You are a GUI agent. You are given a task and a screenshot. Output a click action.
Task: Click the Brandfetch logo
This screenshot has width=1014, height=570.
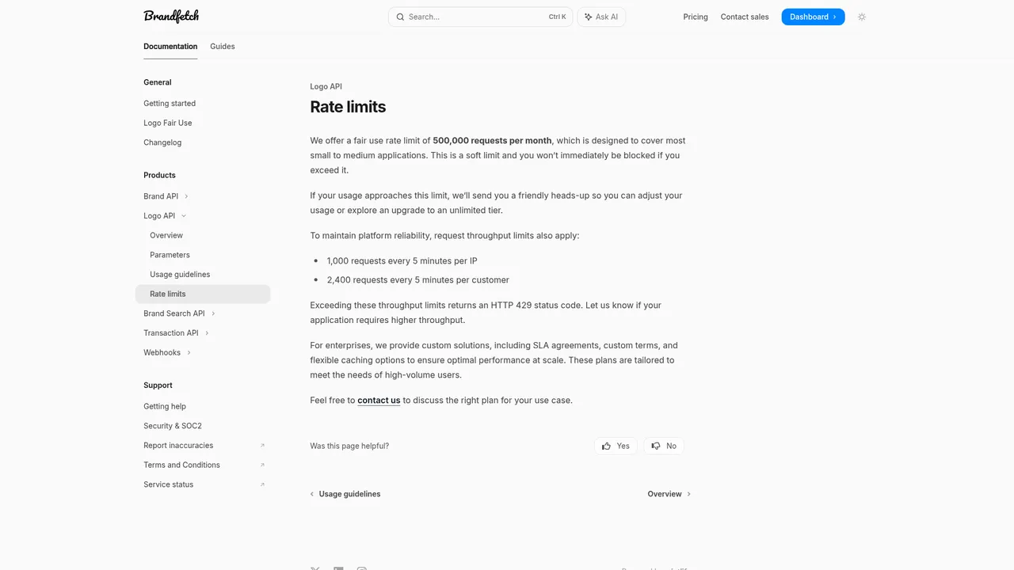tap(170, 16)
